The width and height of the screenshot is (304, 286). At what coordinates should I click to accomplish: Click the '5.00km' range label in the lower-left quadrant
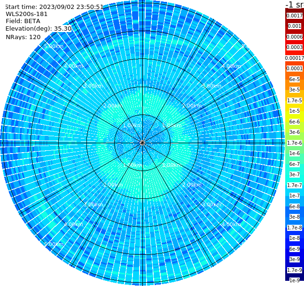click(54, 244)
